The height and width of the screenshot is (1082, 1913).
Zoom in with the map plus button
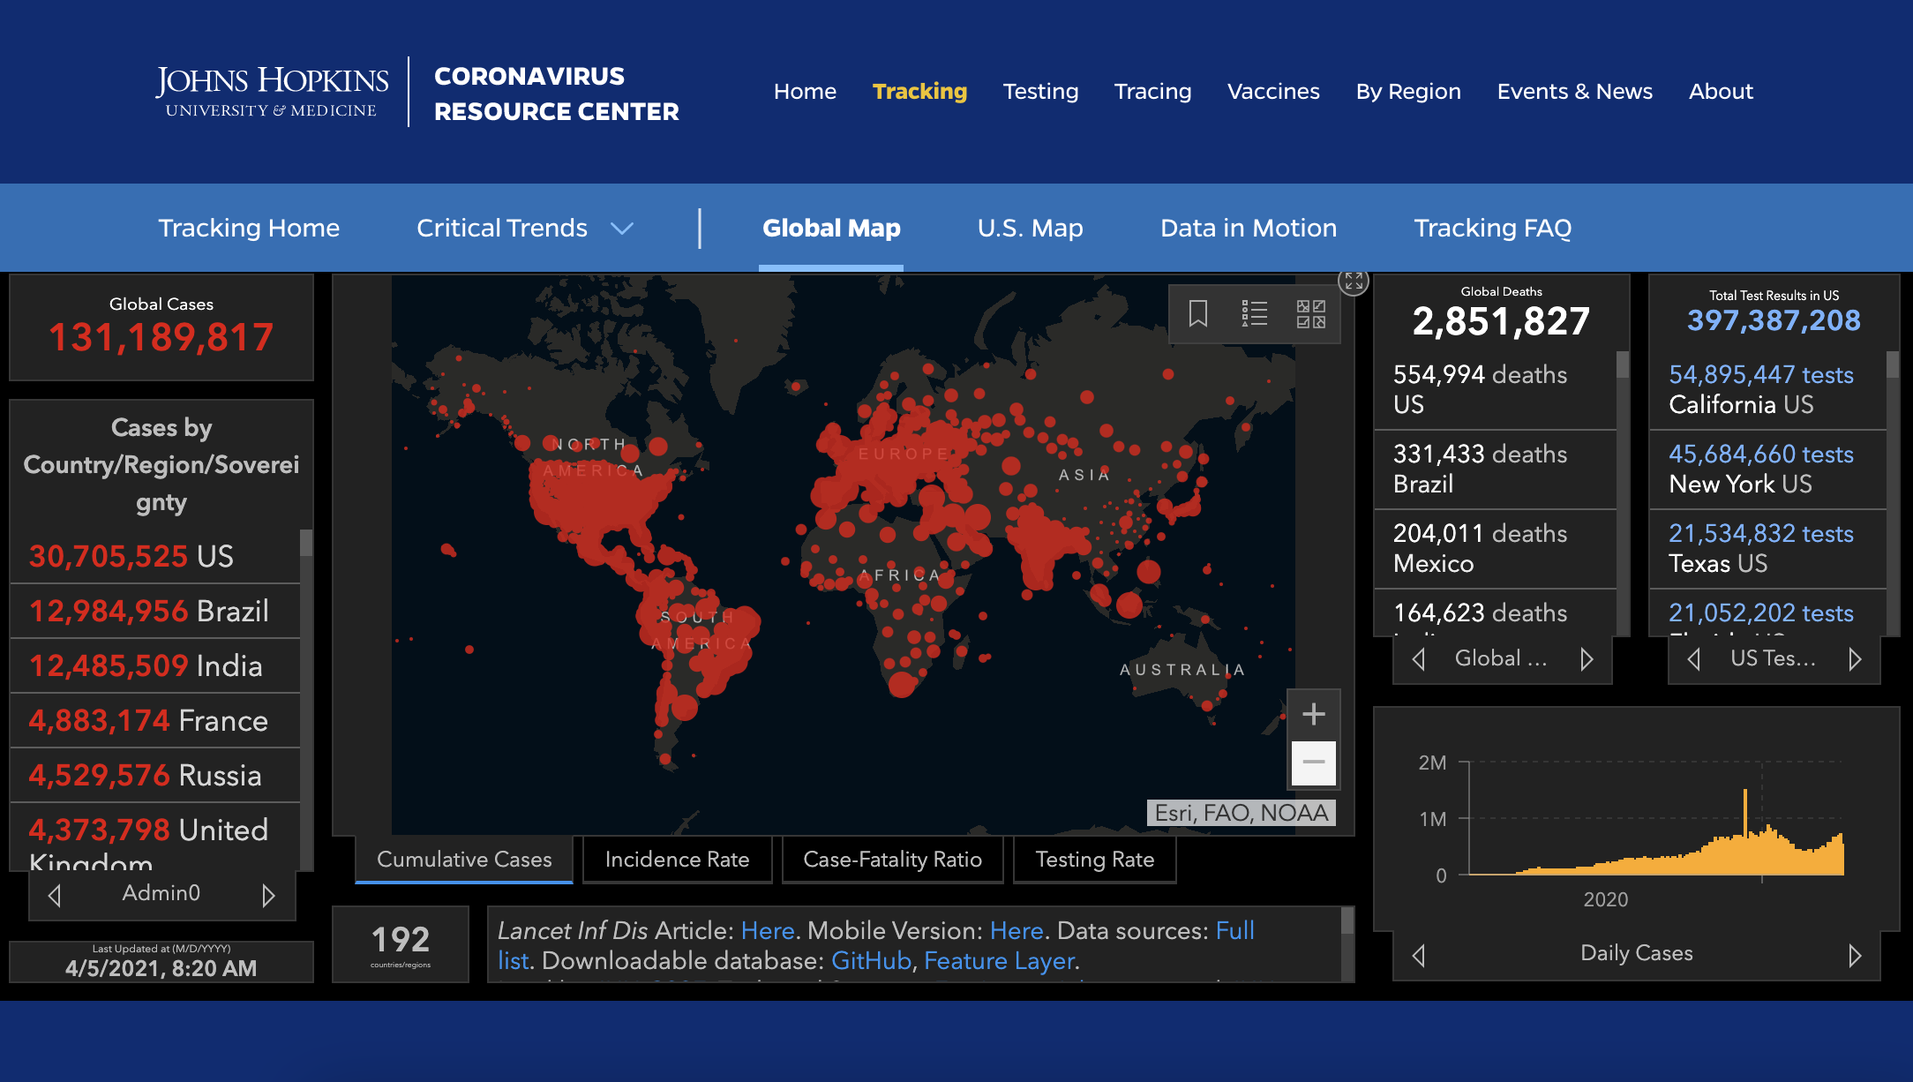(1313, 714)
